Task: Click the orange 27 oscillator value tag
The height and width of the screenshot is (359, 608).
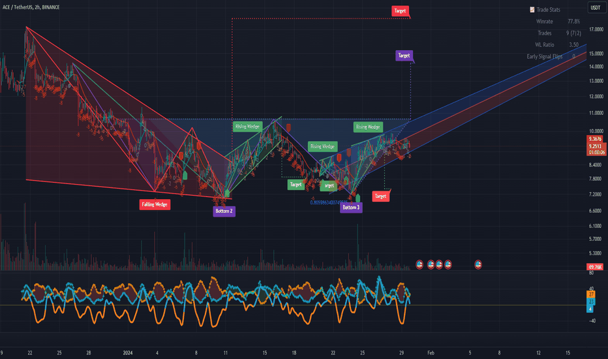Action: pos(591,294)
